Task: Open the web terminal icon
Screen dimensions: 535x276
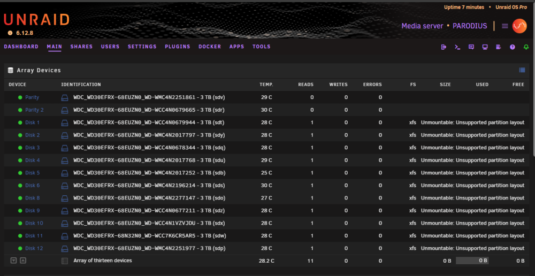Action: tap(457, 47)
